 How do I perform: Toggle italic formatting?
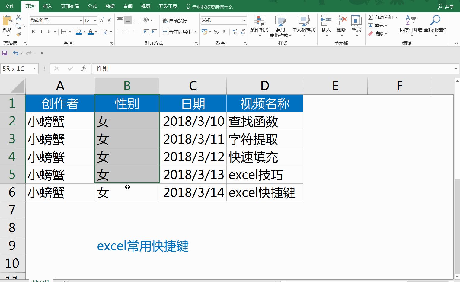[41, 31]
